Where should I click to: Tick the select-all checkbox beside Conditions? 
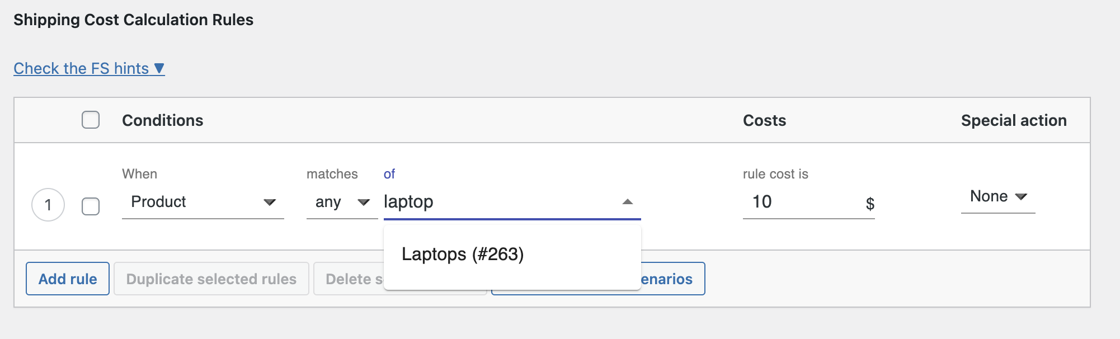(x=91, y=120)
